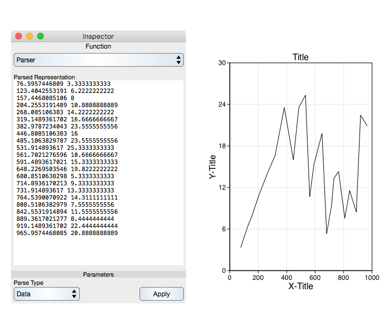The height and width of the screenshot is (328, 383).
Task: Select row 76.5957446809 3.3333333333
Action: tap(63, 84)
